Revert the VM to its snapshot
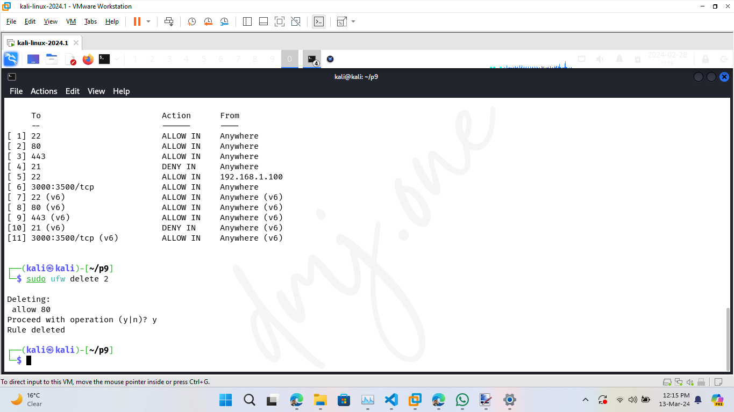The height and width of the screenshot is (412, 734). [208, 21]
